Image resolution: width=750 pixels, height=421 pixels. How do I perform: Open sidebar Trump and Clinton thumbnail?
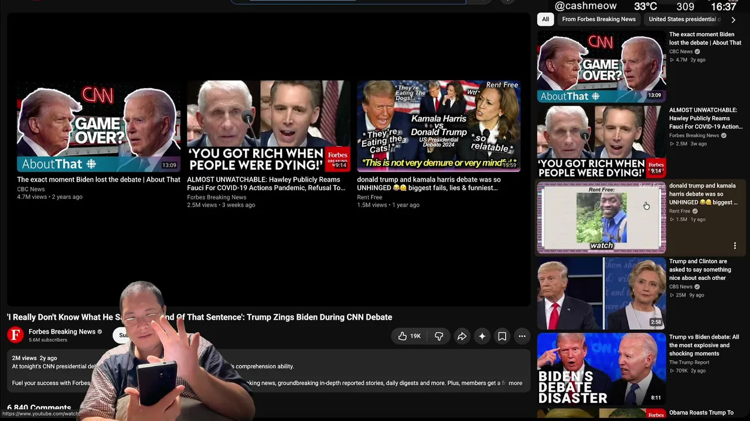tap(602, 293)
